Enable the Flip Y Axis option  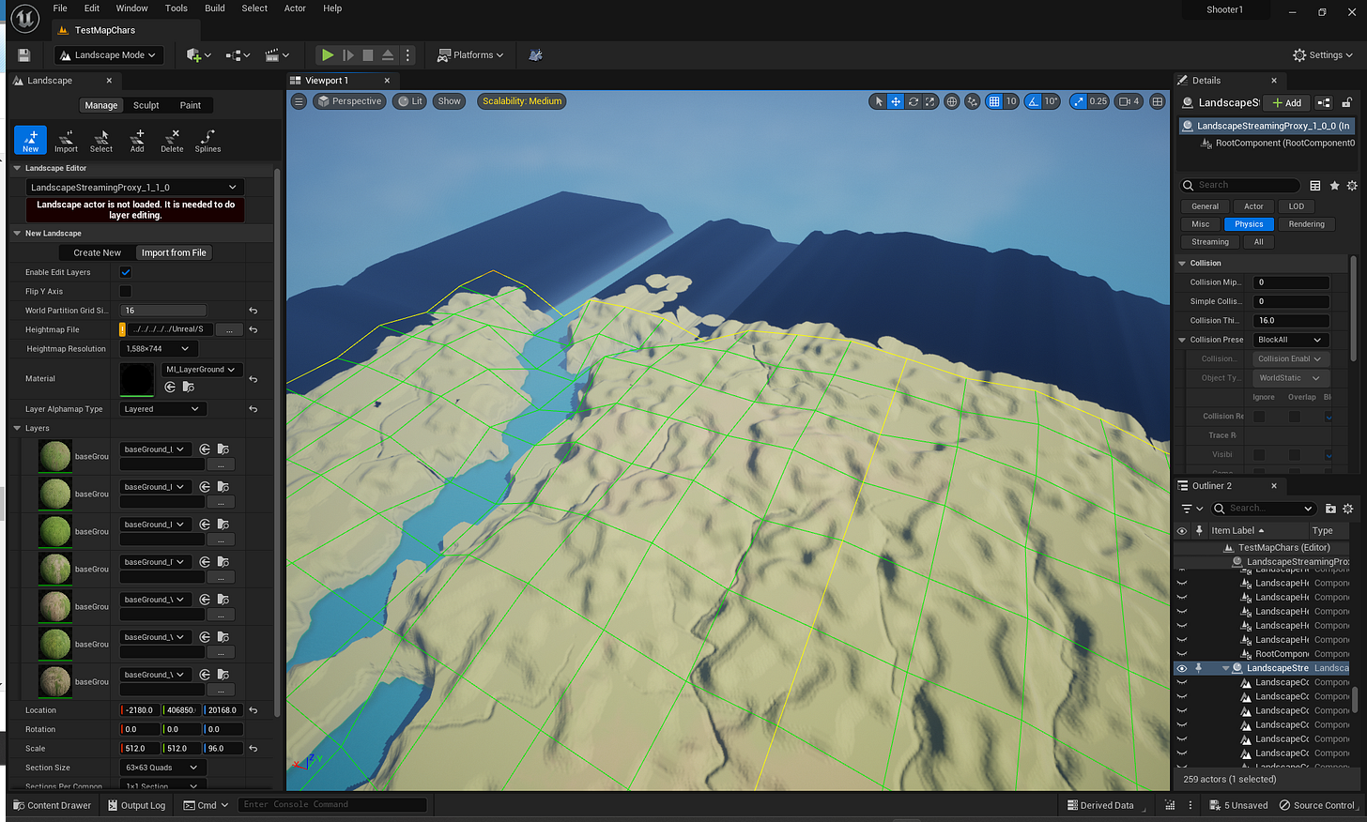[125, 291]
